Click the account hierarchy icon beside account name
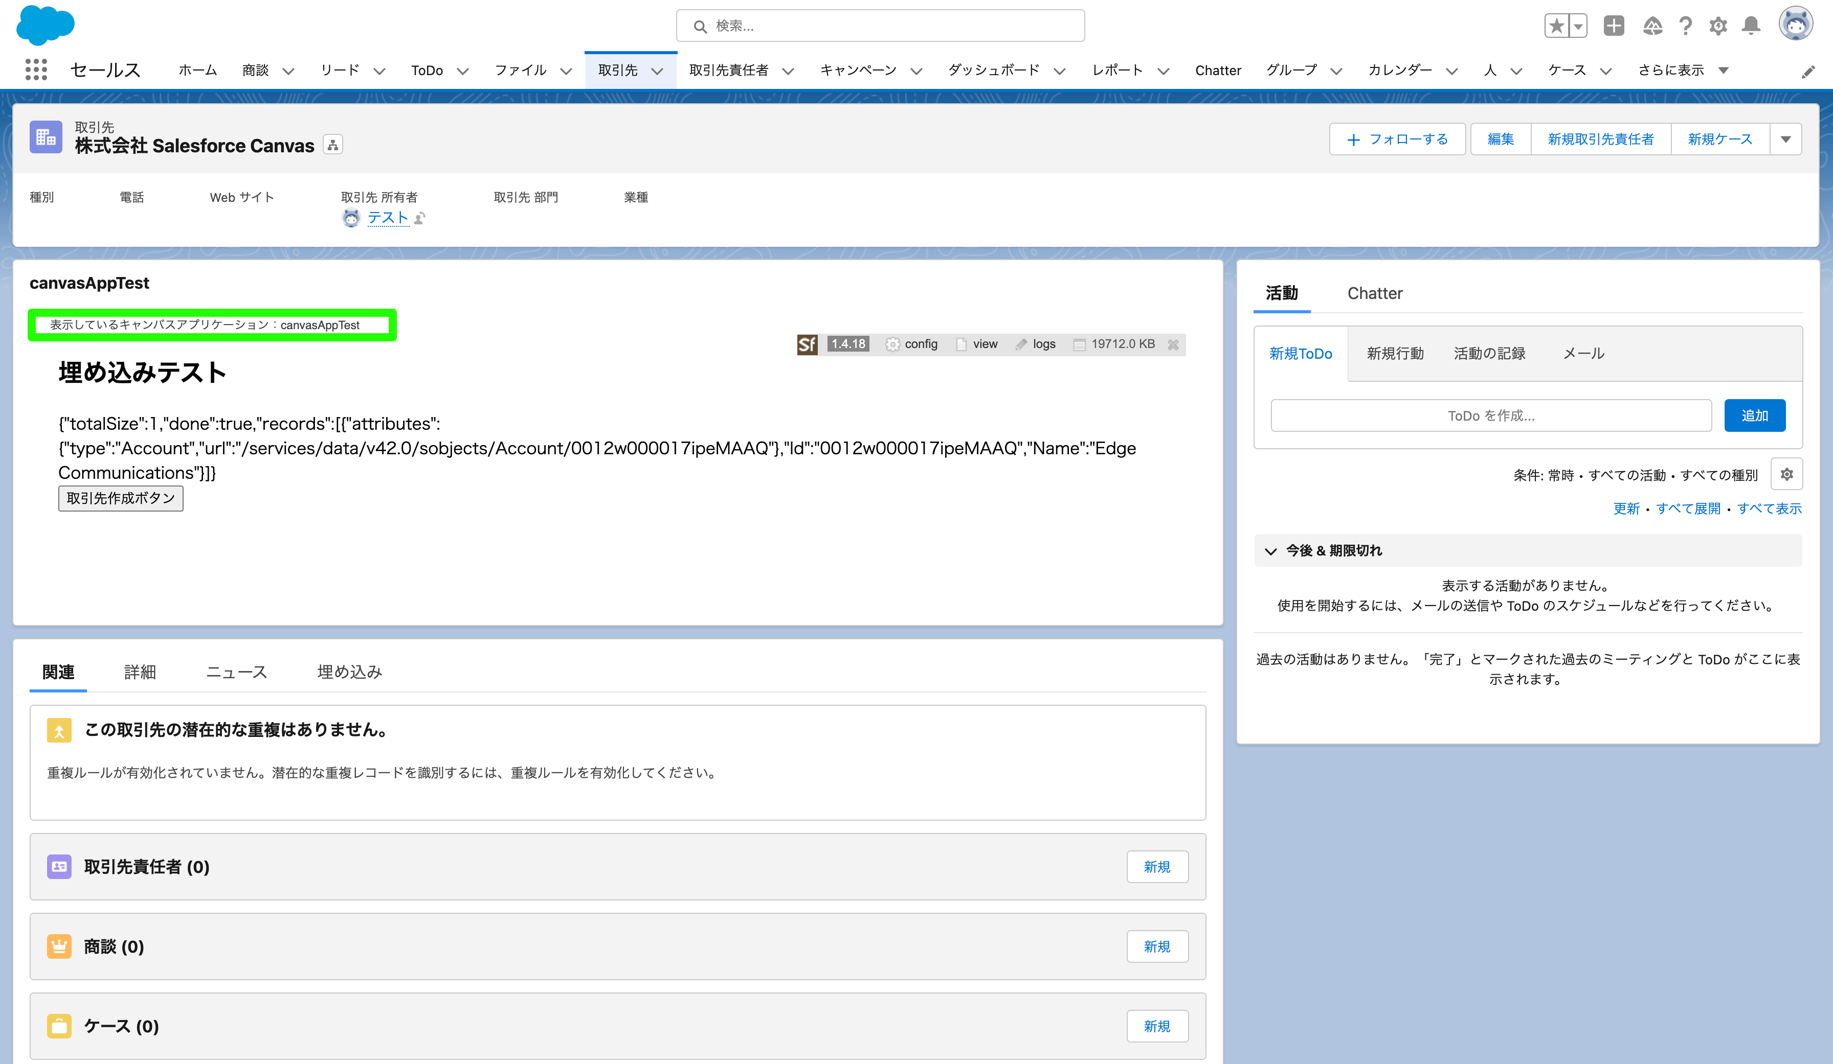Viewport: 1833px width, 1064px height. [x=332, y=145]
